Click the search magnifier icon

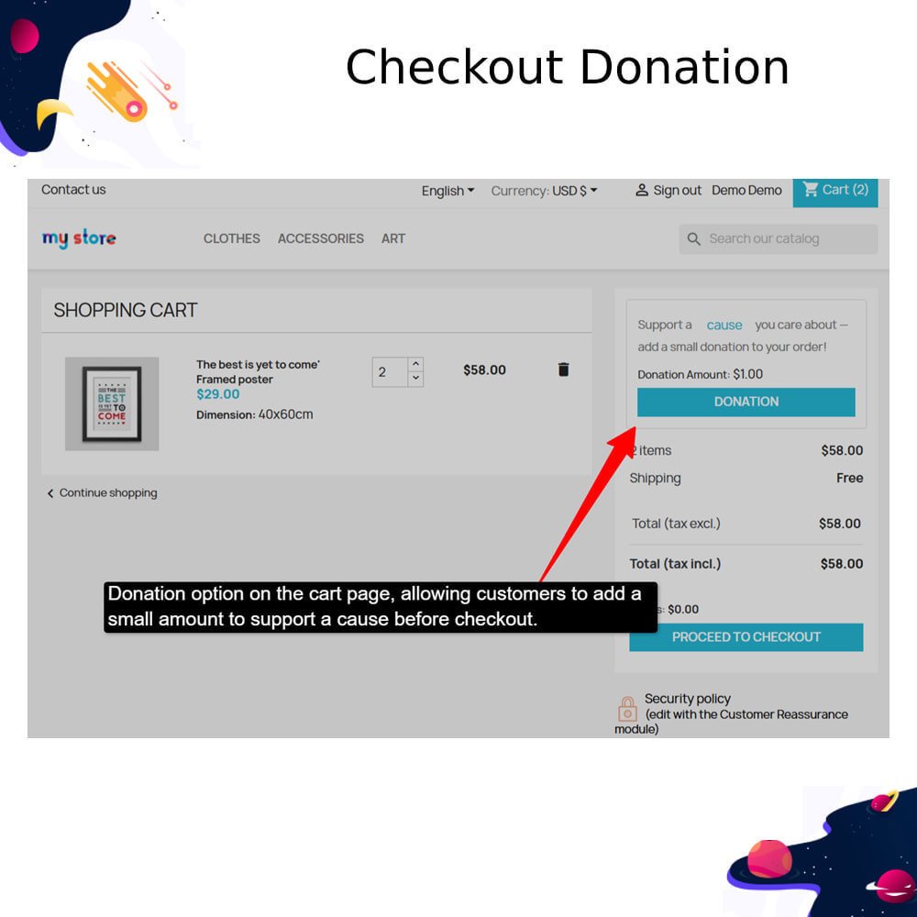(693, 238)
